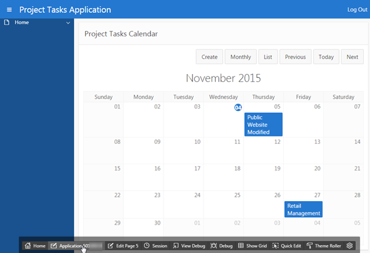Click the November 2015 month heading
The image size is (370, 253).
(223, 78)
